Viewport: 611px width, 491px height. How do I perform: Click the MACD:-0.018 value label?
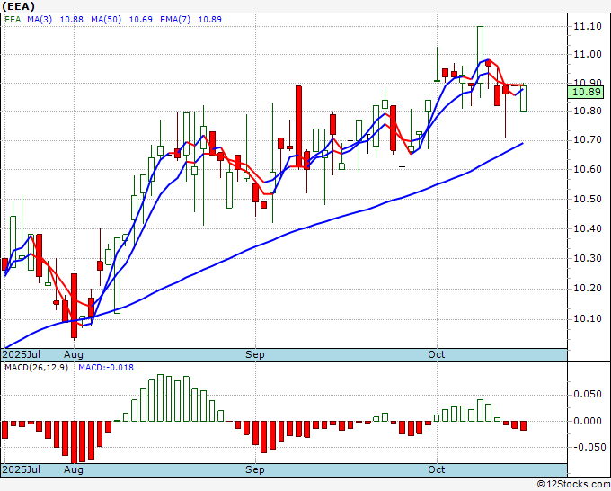106,368
